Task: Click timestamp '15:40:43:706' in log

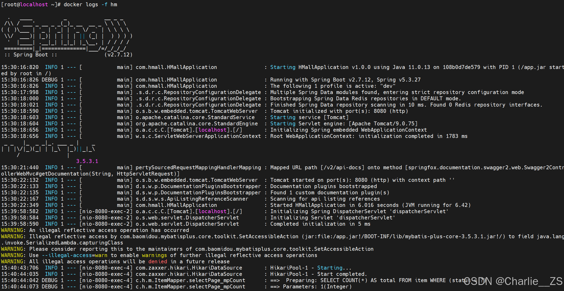Action: (x=20, y=268)
